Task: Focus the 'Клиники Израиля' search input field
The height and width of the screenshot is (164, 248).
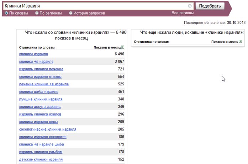Action: click(x=95, y=6)
